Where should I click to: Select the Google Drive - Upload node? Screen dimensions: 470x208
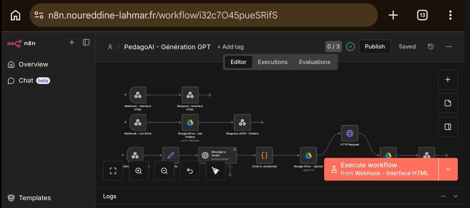(x=308, y=155)
